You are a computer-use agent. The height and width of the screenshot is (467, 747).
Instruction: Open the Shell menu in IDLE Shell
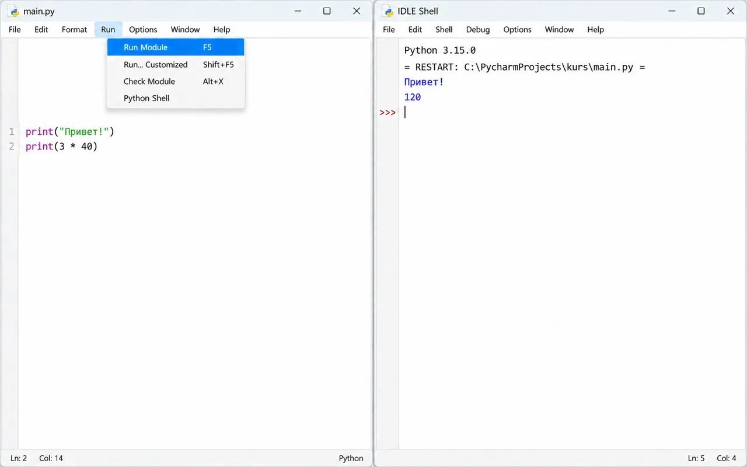pyautogui.click(x=444, y=30)
